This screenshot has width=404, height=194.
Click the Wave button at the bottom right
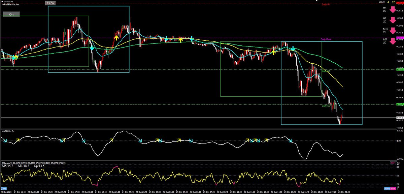pyautogui.click(x=387, y=189)
